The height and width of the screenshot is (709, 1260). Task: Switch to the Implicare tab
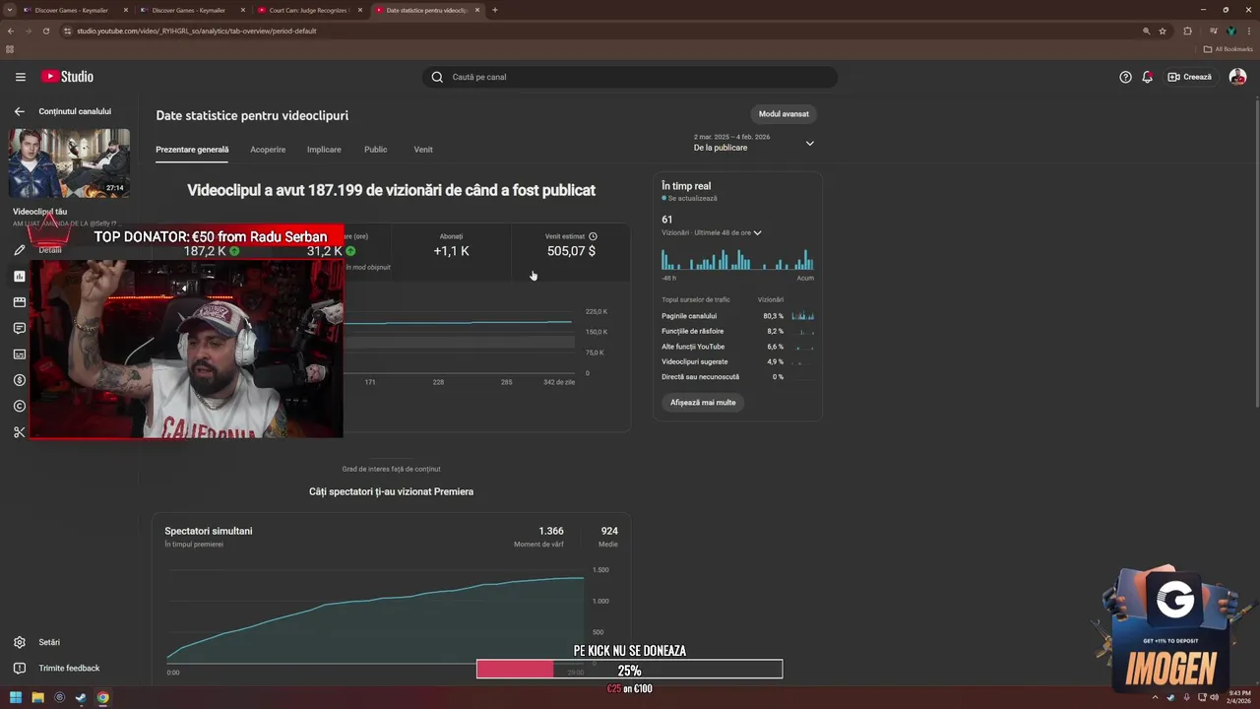tap(324, 150)
